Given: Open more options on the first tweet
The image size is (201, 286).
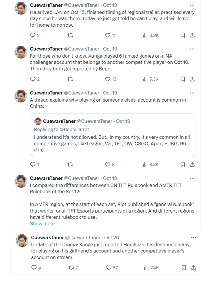Looking at the screenshot, I should [x=192, y=5].
